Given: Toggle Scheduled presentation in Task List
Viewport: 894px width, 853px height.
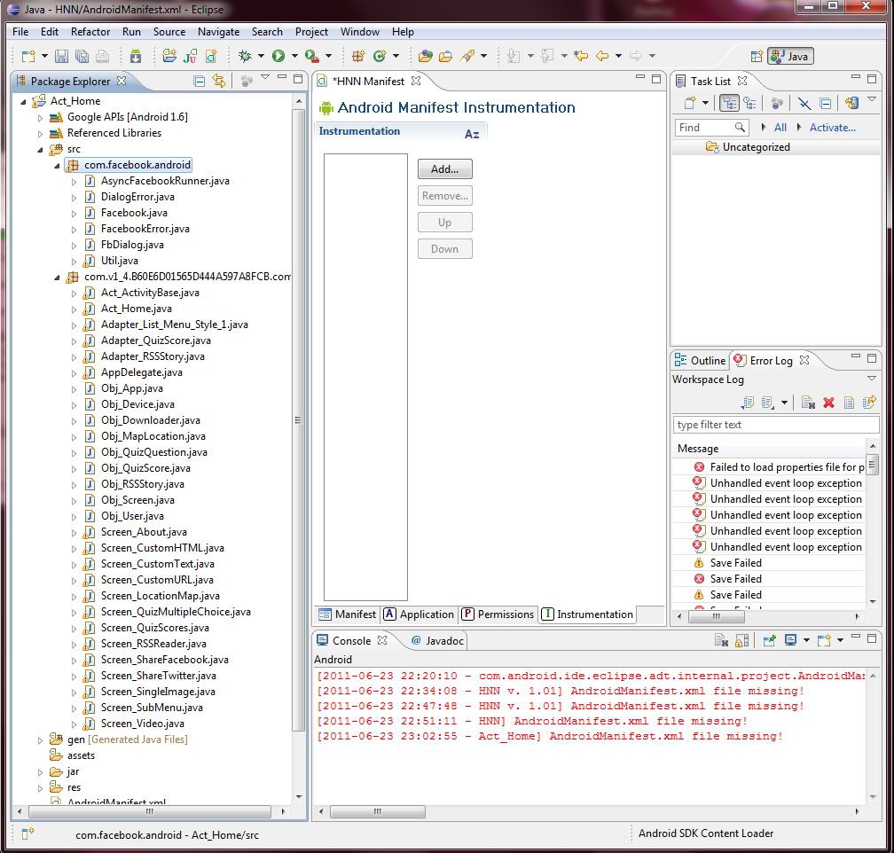Looking at the screenshot, I should click(750, 104).
